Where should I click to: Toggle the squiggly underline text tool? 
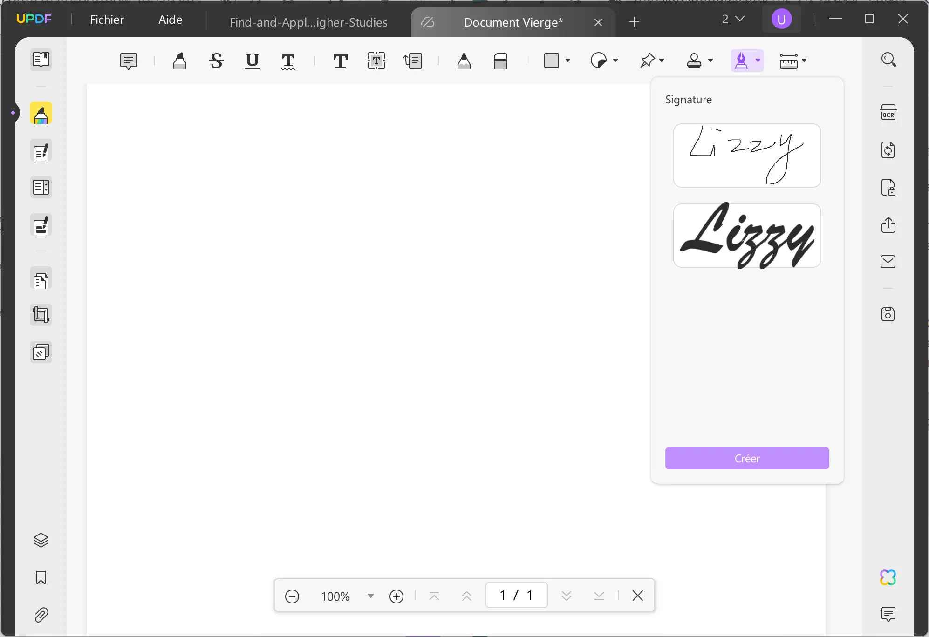pyautogui.click(x=288, y=61)
